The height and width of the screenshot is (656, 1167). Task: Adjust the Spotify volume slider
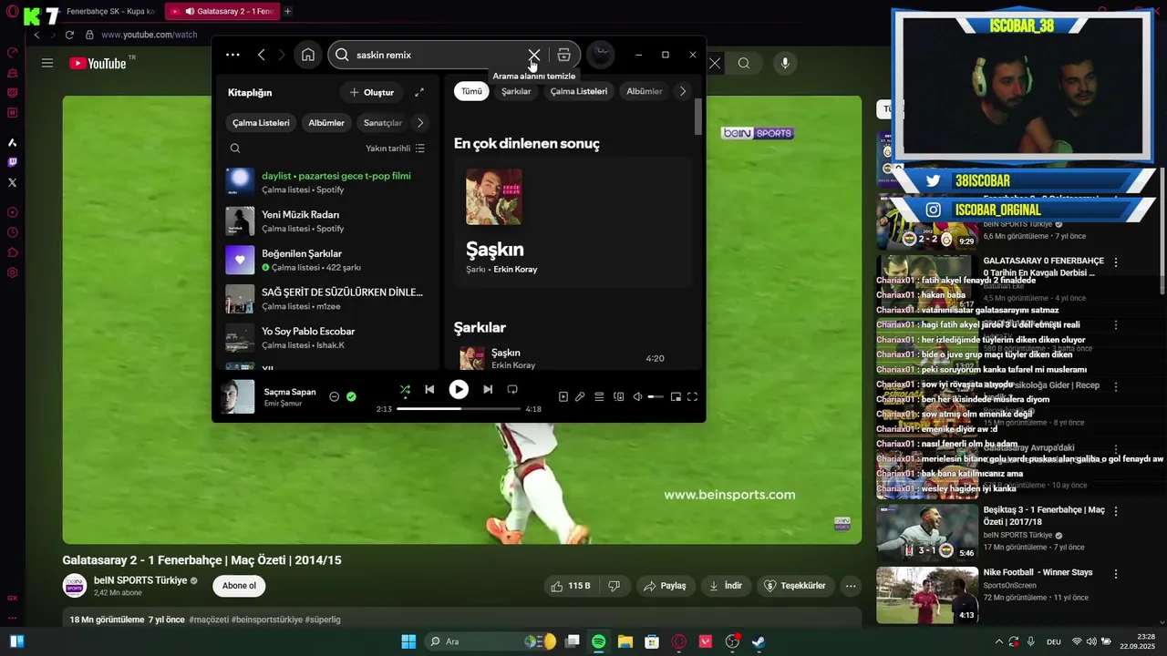pos(656,397)
